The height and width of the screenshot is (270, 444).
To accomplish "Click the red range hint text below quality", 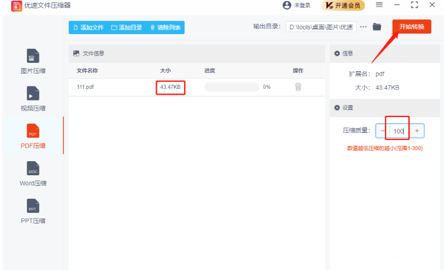I will 385,148.
